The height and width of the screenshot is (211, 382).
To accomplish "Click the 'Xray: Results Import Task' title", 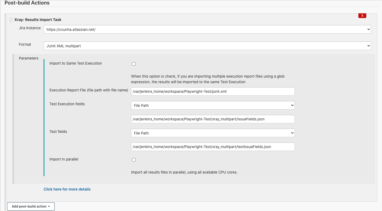I will click(x=38, y=20).
